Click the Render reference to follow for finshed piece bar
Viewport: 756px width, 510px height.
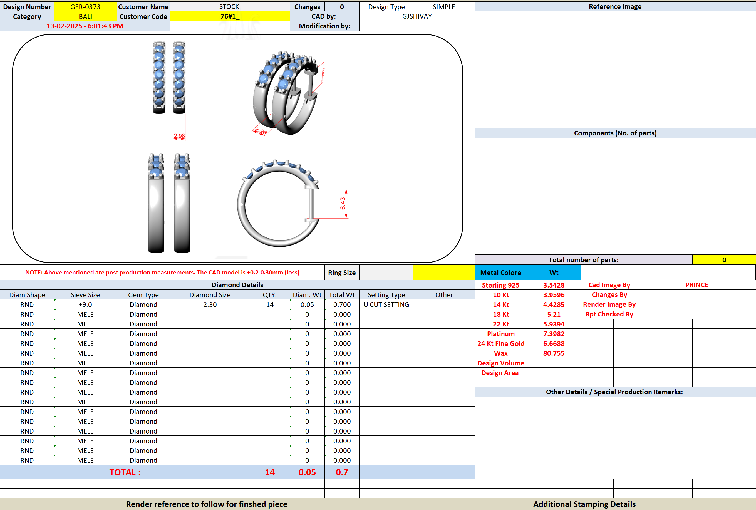[207, 504]
